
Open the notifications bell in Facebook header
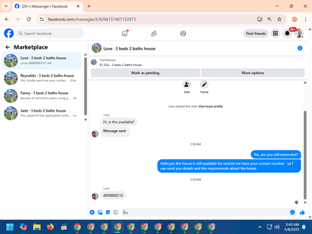(287, 33)
